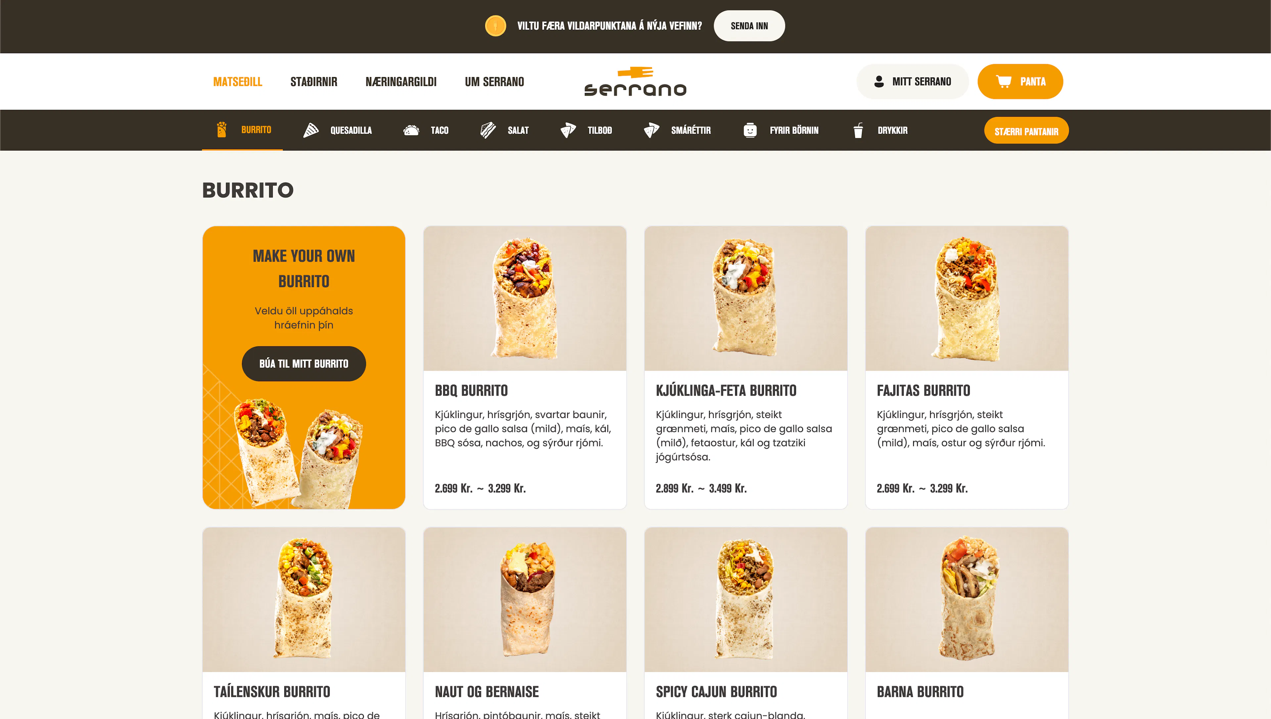Viewport: 1271px width, 719px height.
Task: Click the Smáréttir category icon
Action: 651,130
